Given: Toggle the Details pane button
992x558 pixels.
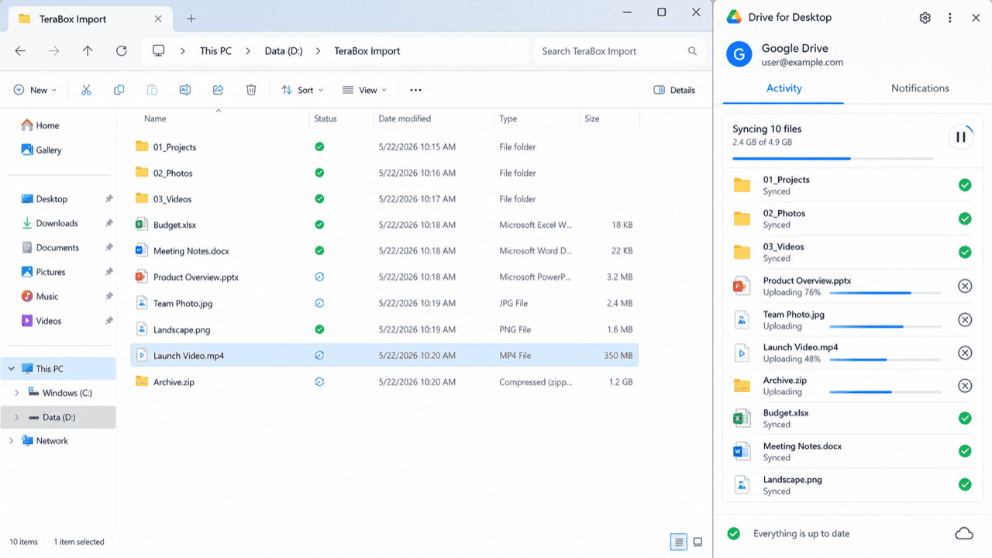Looking at the screenshot, I should [x=674, y=90].
